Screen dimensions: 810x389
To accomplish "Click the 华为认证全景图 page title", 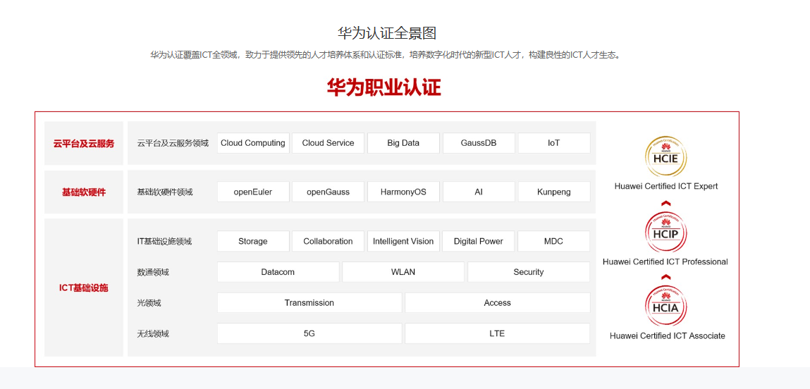I will (x=387, y=33).
